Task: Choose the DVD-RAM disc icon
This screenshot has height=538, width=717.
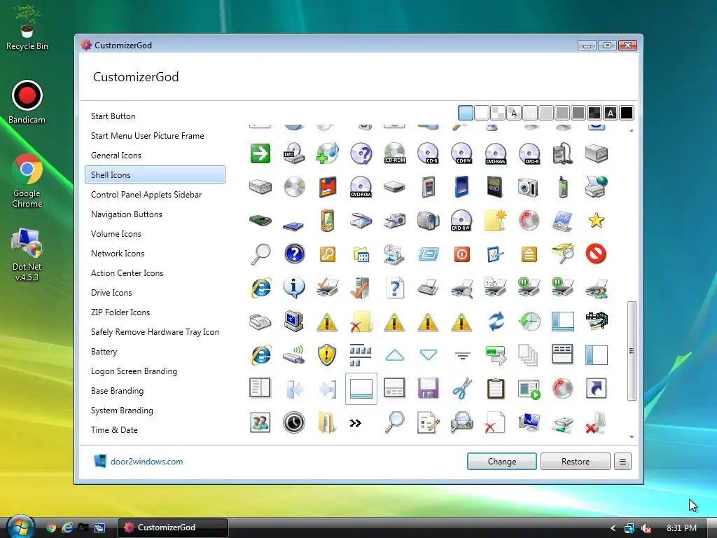Action: 495,153
